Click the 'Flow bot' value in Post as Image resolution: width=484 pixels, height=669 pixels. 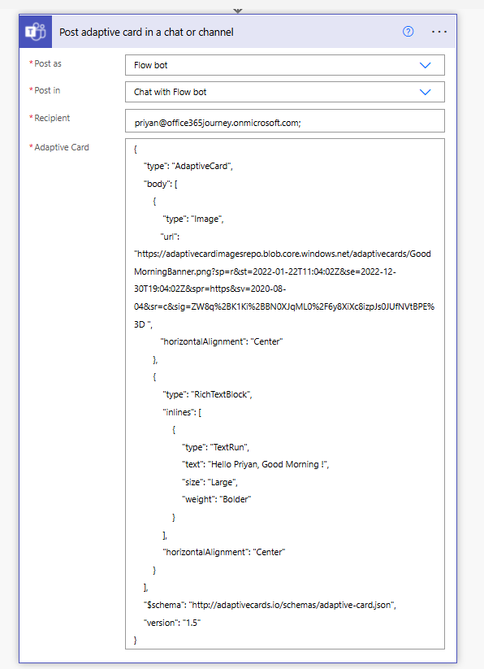(x=150, y=65)
